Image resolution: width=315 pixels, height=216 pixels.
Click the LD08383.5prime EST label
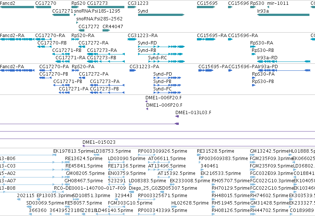(147, 181)
